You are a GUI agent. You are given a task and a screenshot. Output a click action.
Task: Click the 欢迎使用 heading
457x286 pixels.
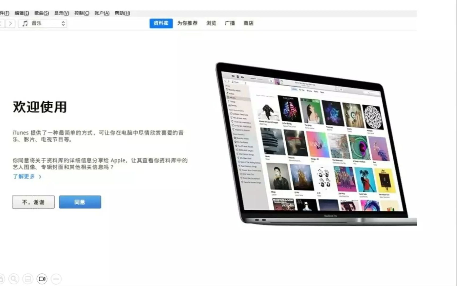click(40, 107)
